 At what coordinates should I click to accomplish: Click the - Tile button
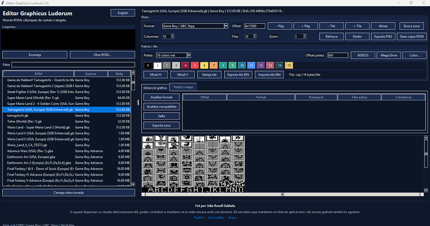(332, 26)
